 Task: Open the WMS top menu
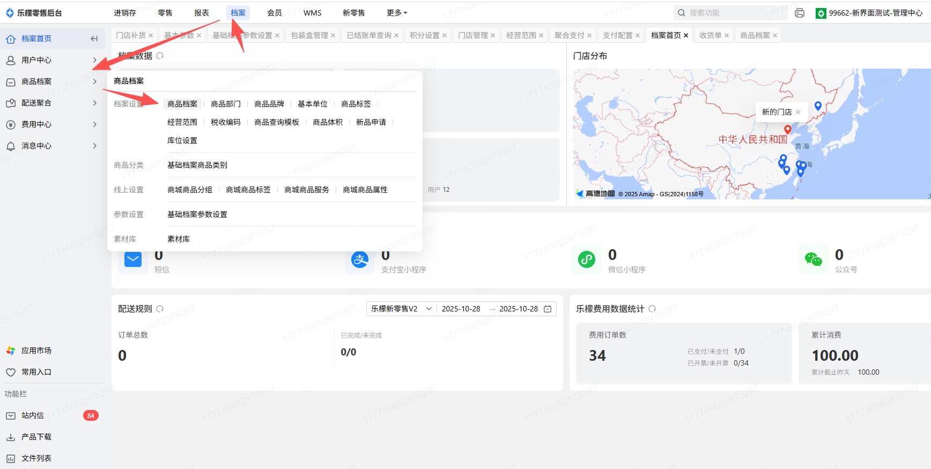(x=313, y=13)
